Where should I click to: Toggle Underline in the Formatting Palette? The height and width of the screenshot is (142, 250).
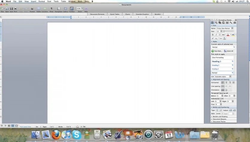click(220, 35)
